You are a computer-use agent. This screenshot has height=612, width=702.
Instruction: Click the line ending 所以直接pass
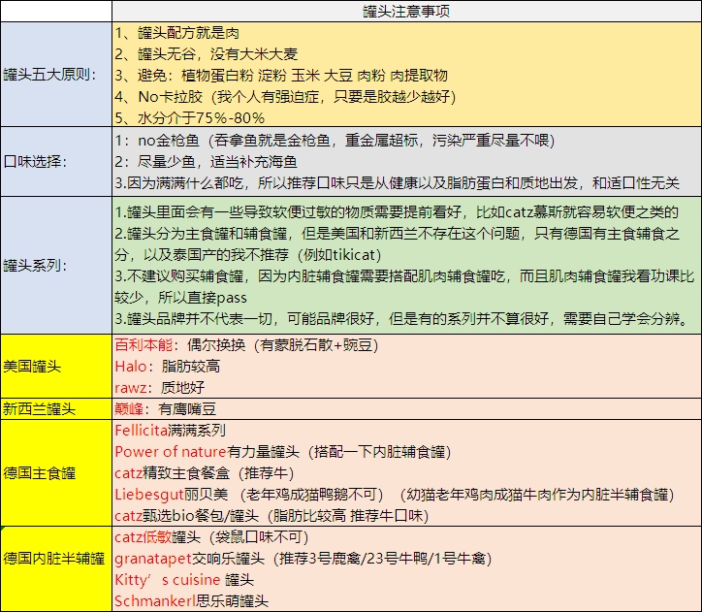pyautogui.click(x=181, y=297)
